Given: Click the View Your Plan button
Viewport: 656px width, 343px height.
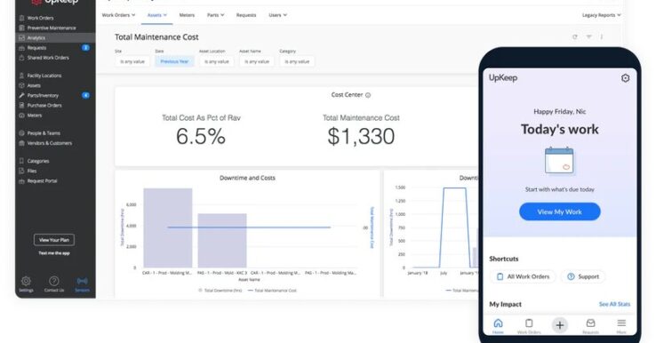Looking at the screenshot, I should [x=54, y=240].
